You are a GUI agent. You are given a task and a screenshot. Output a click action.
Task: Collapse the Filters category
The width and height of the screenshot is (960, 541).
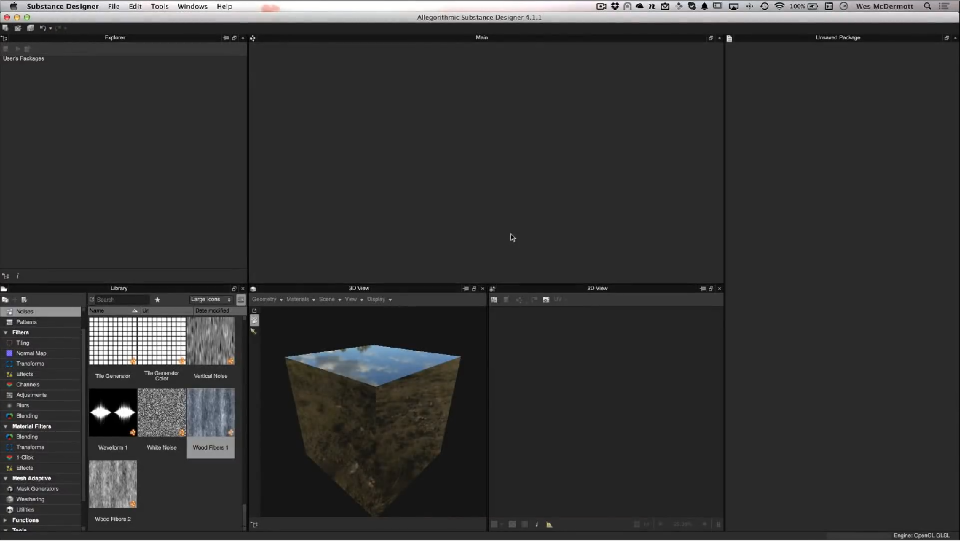pyautogui.click(x=6, y=332)
